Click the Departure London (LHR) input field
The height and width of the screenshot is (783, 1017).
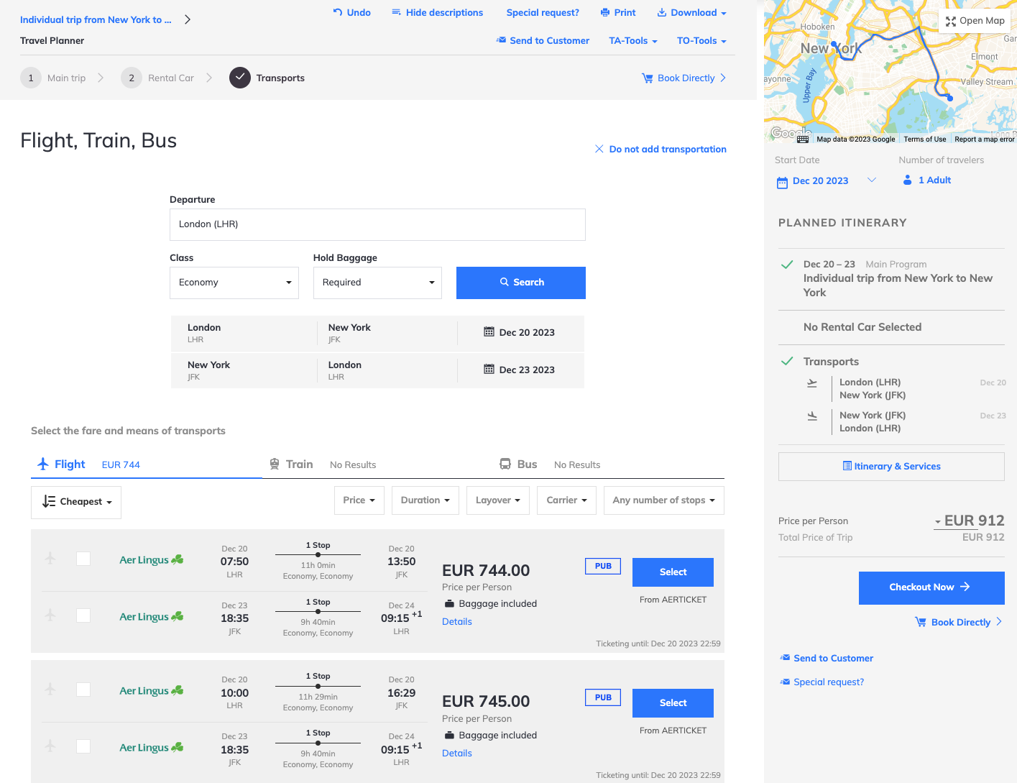tap(377, 224)
